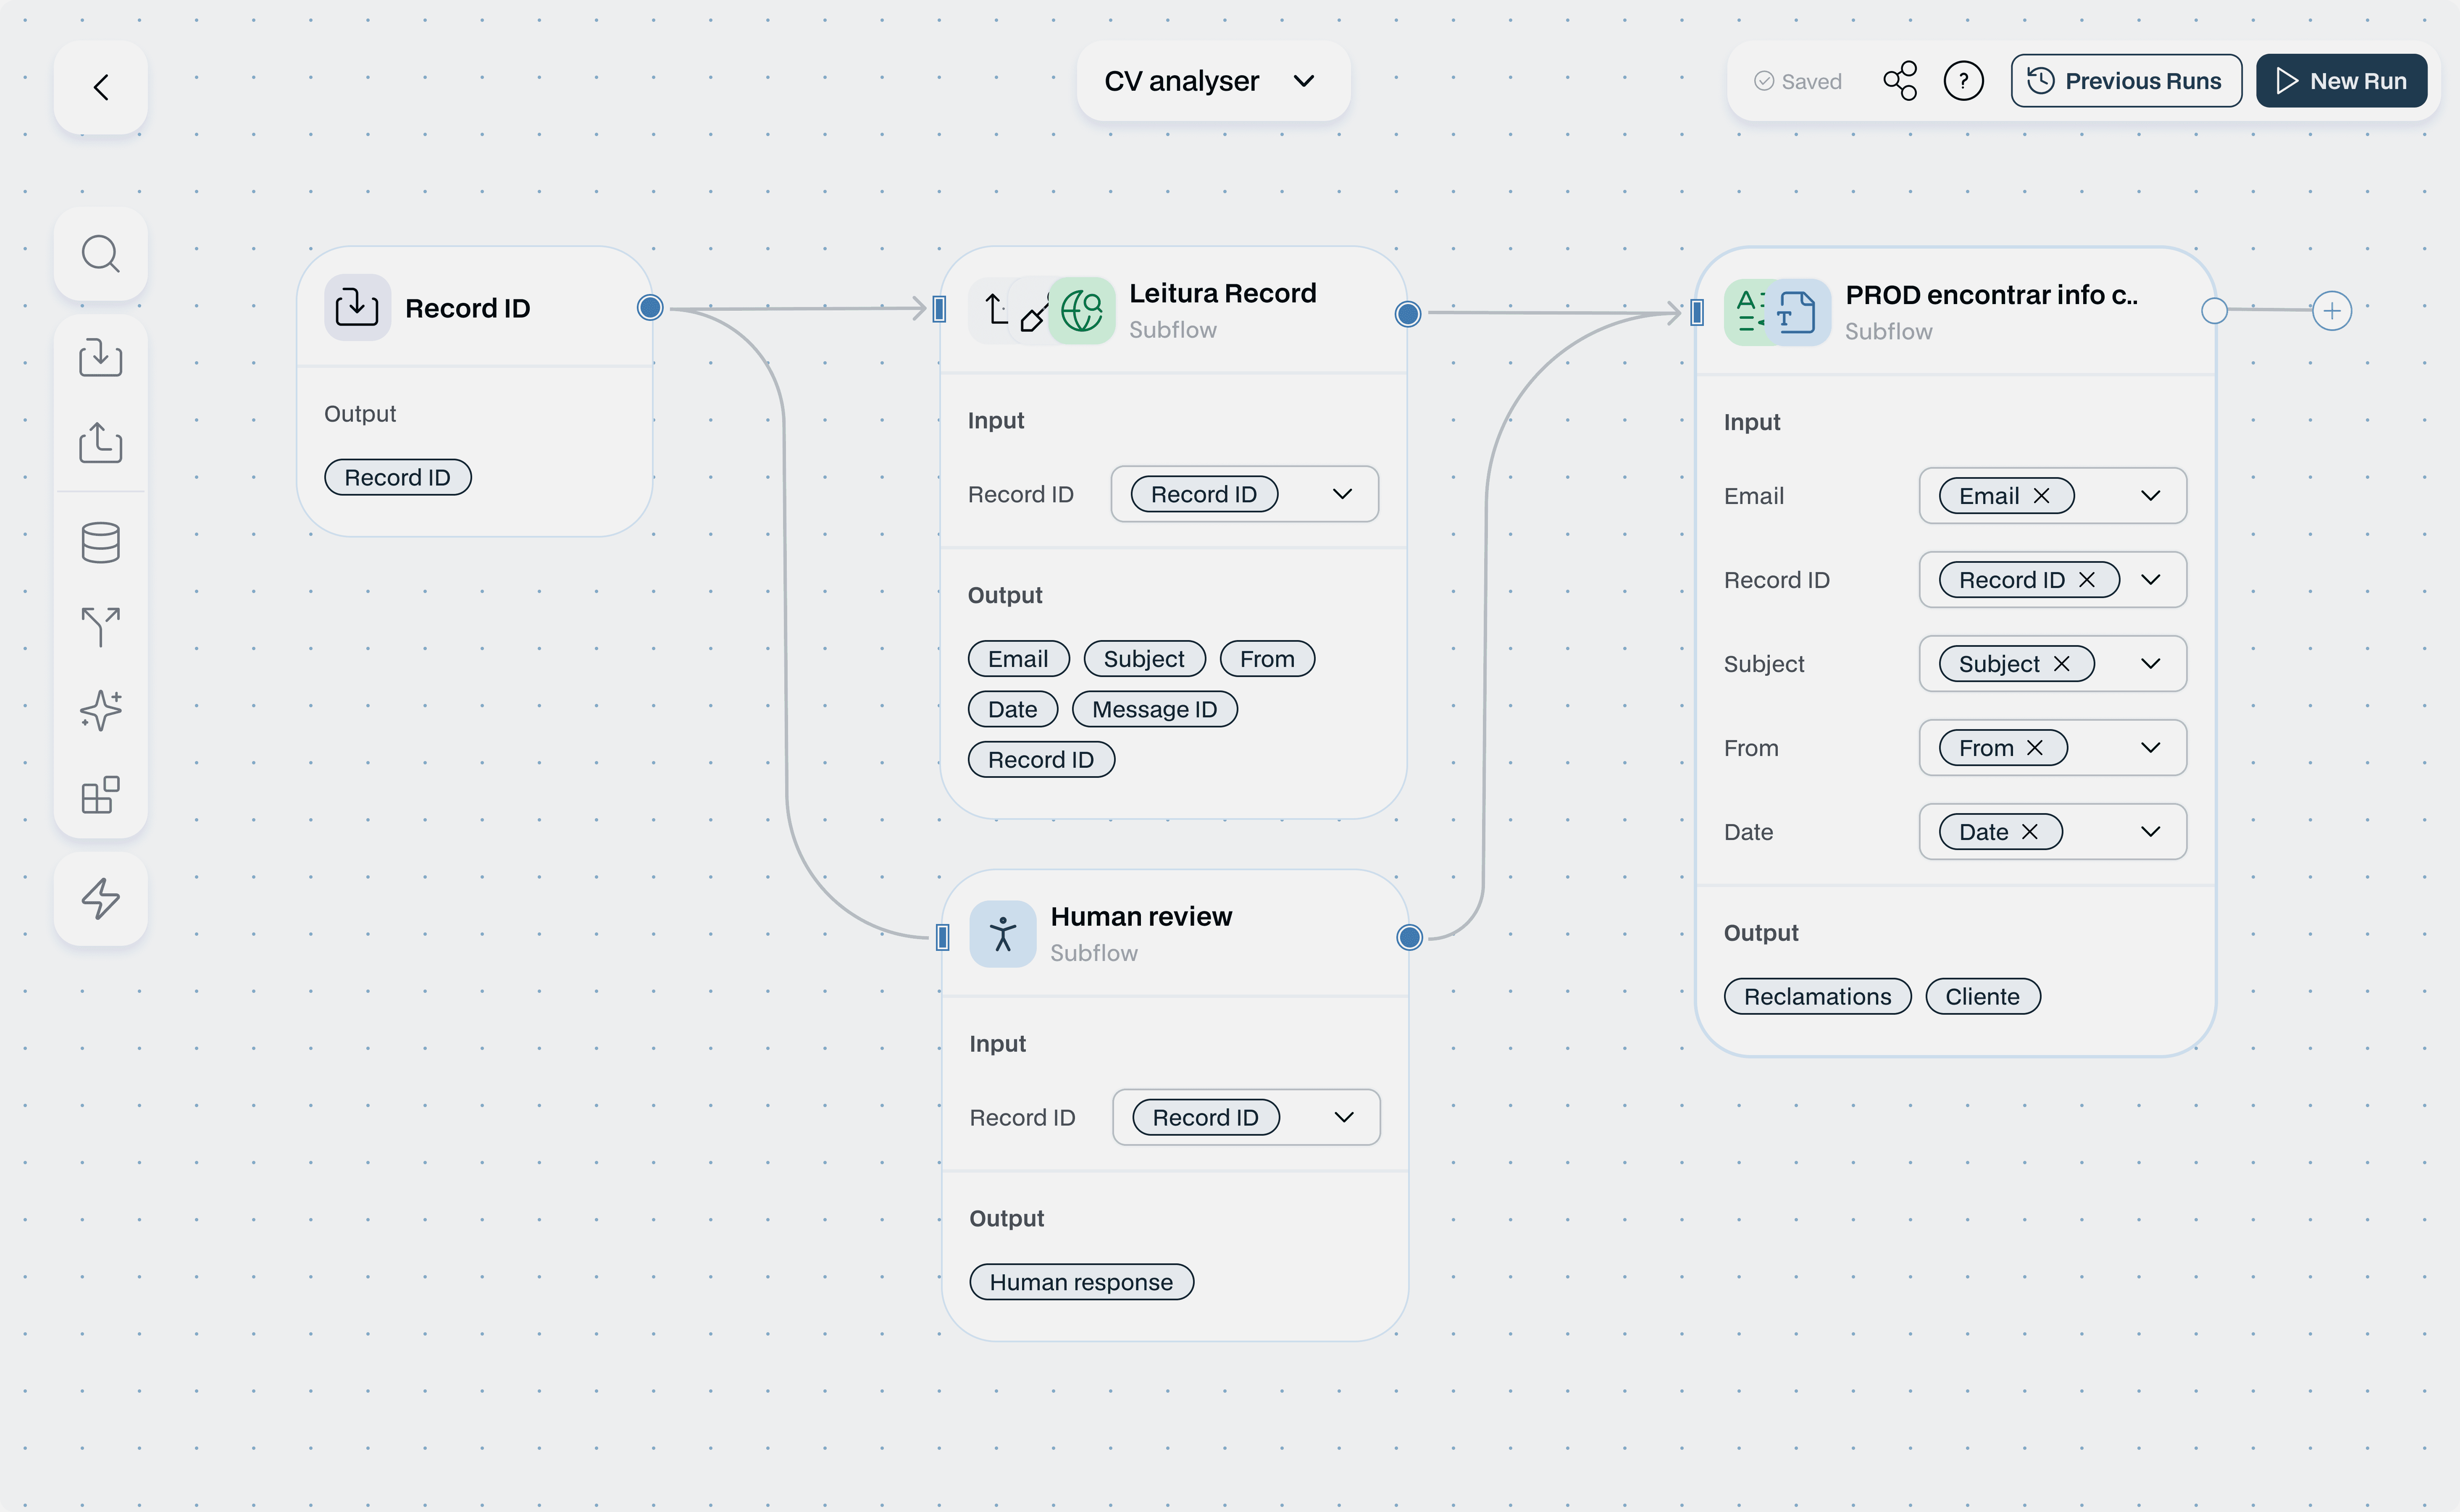Expand Leitura Record's Record ID dropdown
Screen dimensions: 2460x1512
pyautogui.click(x=1343, y=494)
